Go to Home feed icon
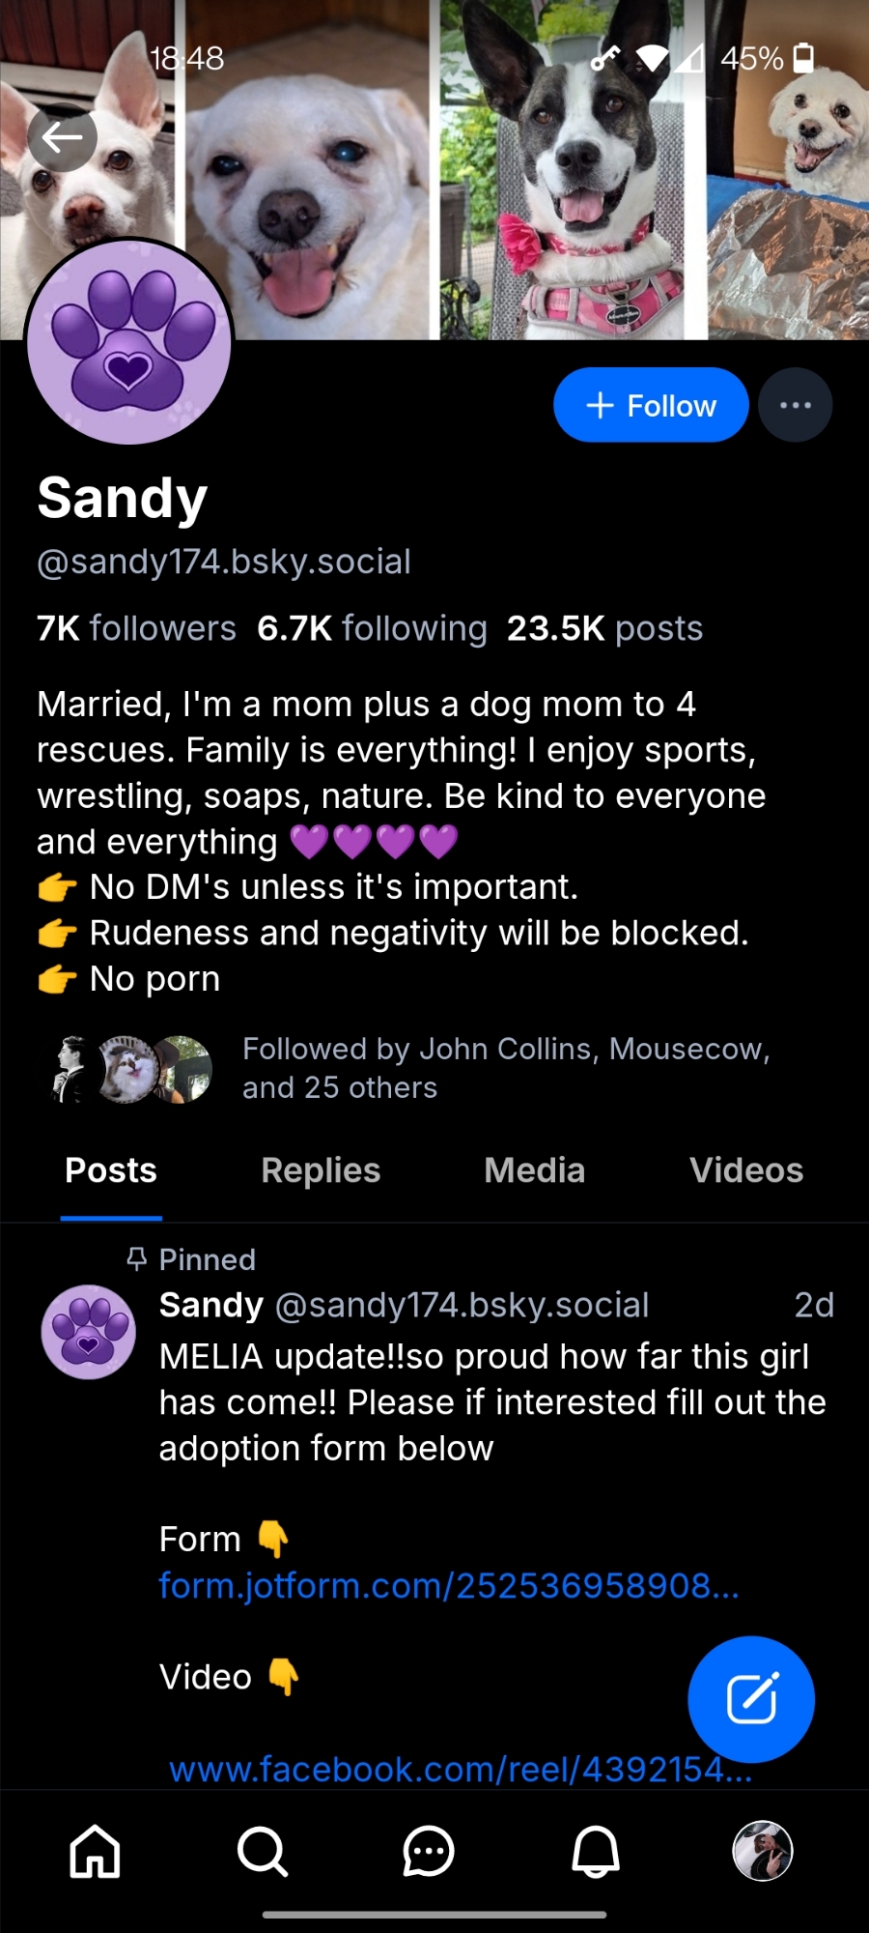 click(95, 1851)
